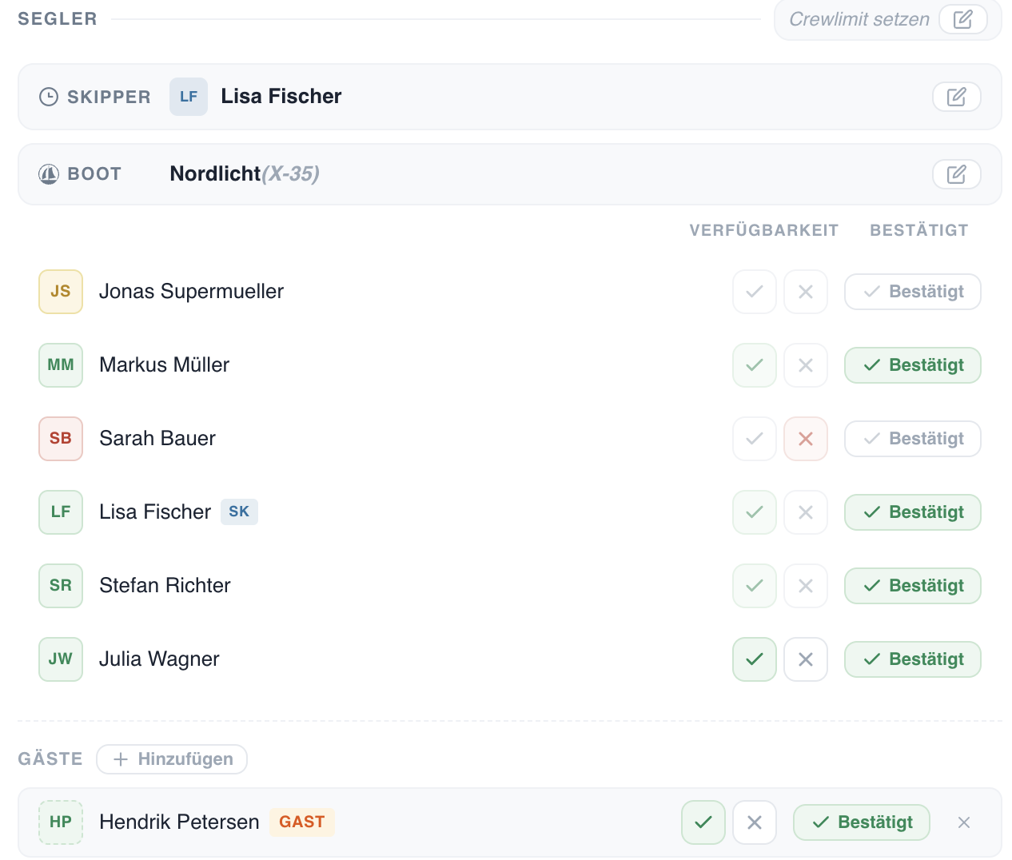Toggle unavailable X for Markus Müller
This screenshot has height=860, width=1012.
point(805,365)
